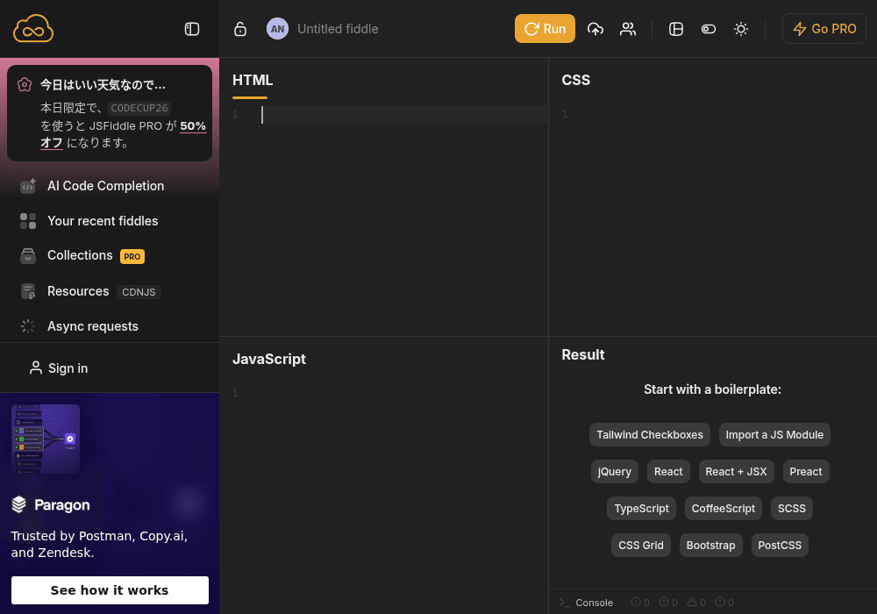This screenshot has height=614, width=877.
Task: Choose PostCSS boilerplate
Action: tap(779, 546)
